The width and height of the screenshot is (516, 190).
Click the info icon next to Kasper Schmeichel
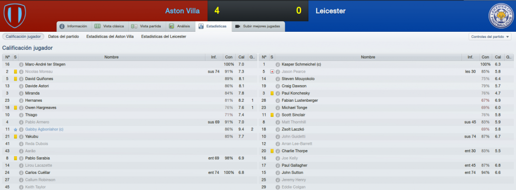coord(278,65)
